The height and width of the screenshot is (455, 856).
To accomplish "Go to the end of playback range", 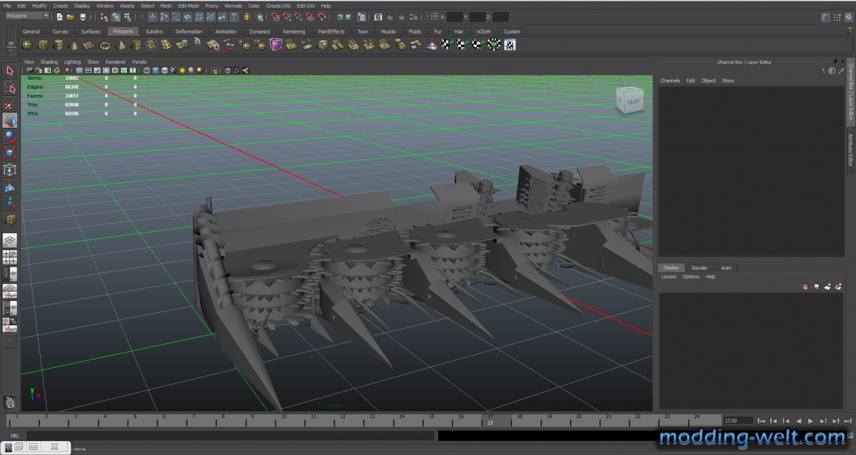I will (848, 421).
